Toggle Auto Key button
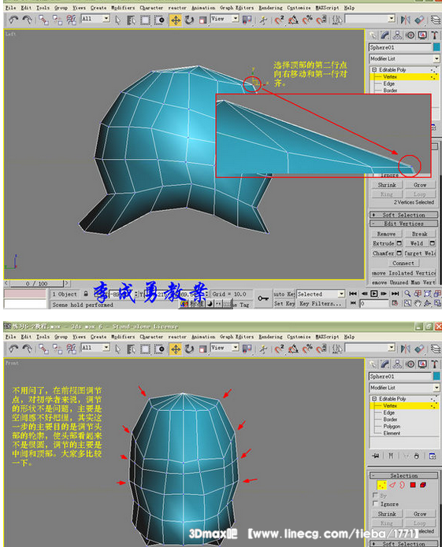Image resolution: width=442 pixels, height=547 pixels. 284,294
